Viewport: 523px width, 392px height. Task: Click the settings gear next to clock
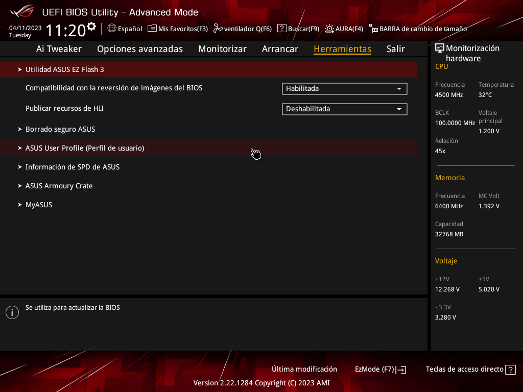pos(91,27)
